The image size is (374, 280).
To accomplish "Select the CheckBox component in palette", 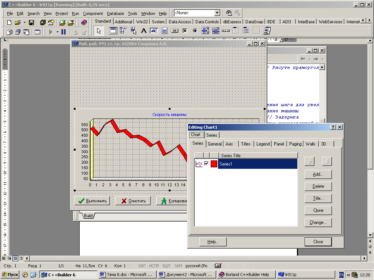I will (185, 31).
